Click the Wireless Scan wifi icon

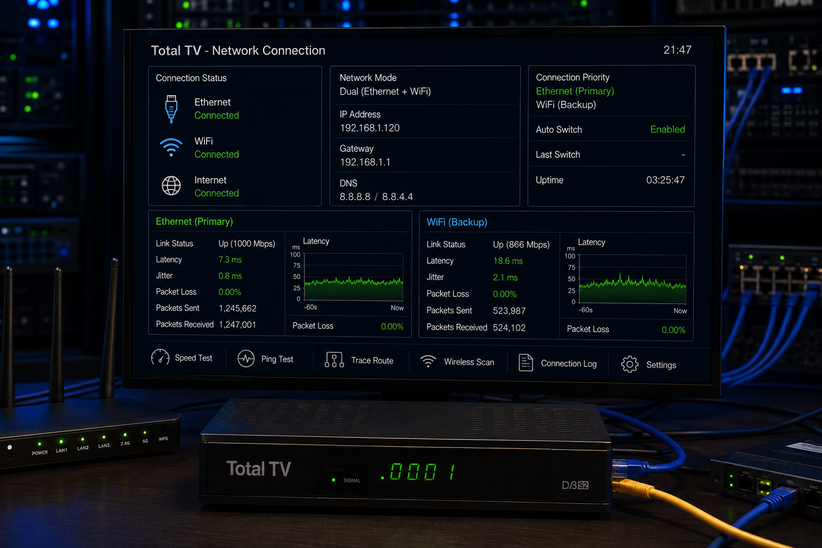[x=428, y=361]
